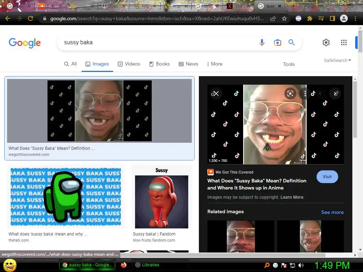The image size is (363, 272).
Task: Switch to the All results tab
Action: click(x=71, y=64)
